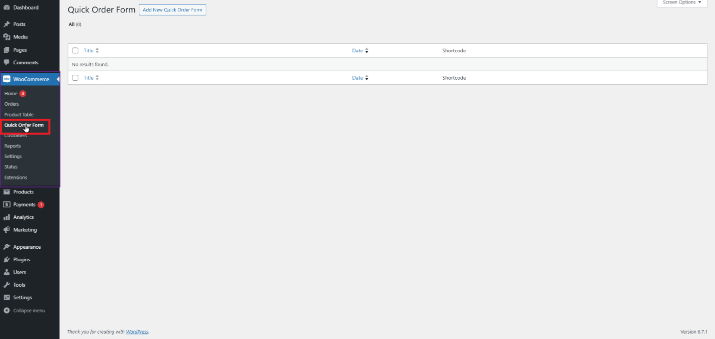Open the Product Table submenu item
The height and width of the screenshot is (339, 715).
(19, 115)
